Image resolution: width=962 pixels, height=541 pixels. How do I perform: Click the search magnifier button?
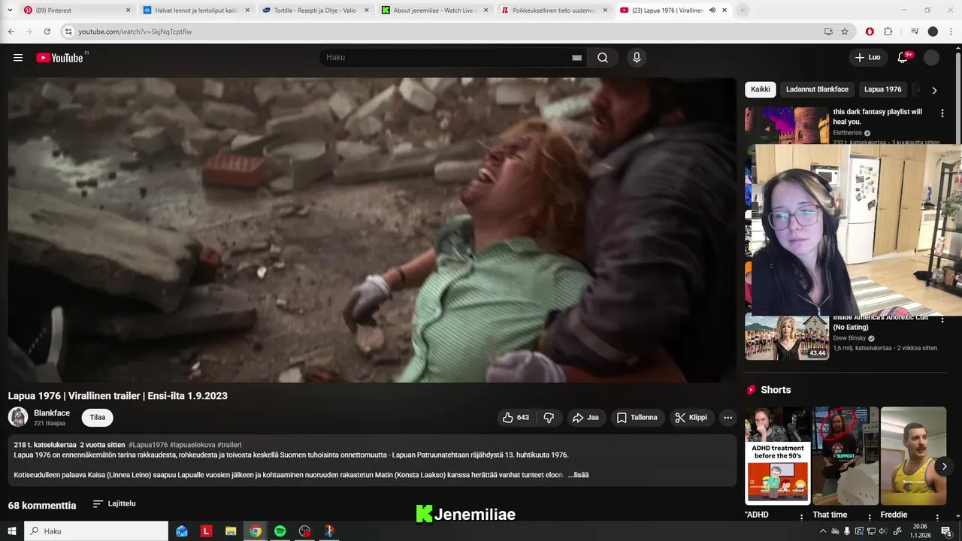click(x=602, y=58)
